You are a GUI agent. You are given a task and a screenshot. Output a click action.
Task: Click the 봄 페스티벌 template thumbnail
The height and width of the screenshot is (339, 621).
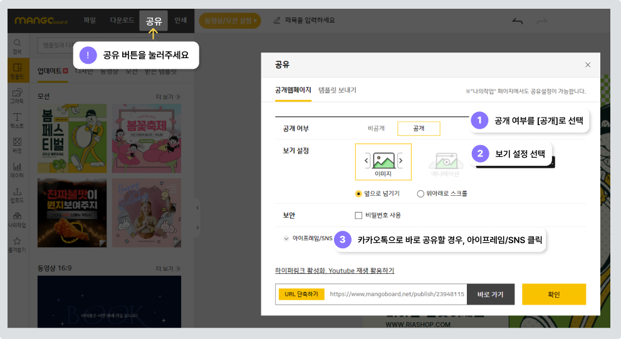point(72,138)
